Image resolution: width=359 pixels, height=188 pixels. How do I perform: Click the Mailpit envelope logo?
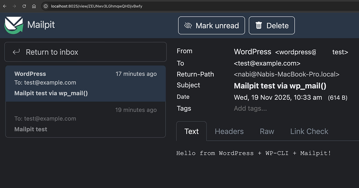(14, 25)
